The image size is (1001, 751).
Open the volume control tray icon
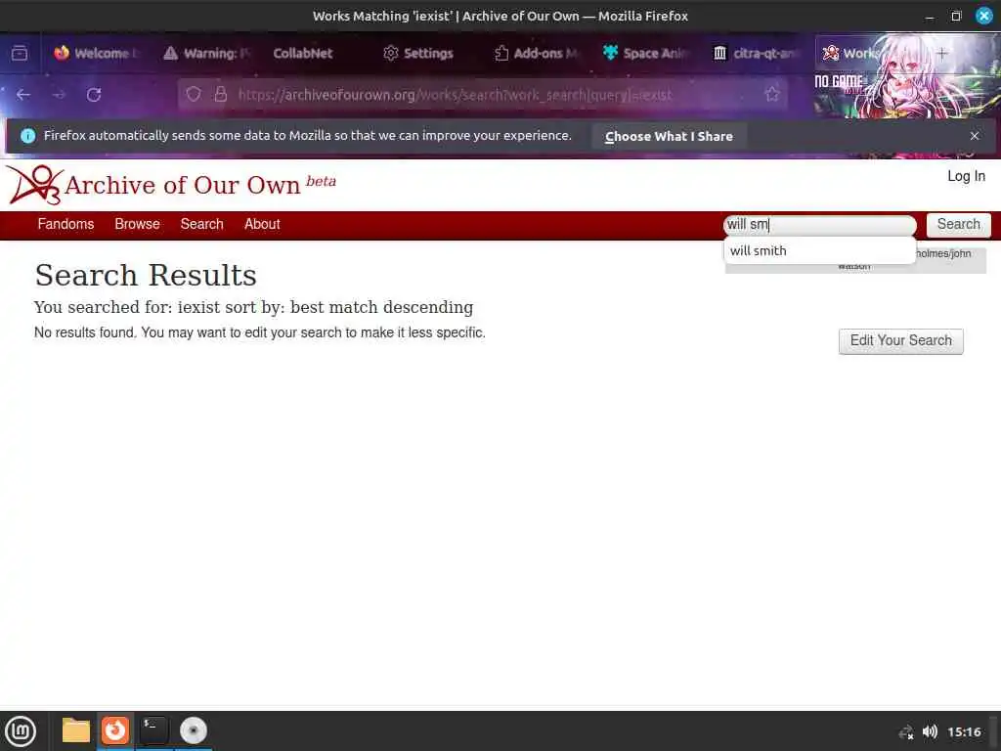coord(930,731)
